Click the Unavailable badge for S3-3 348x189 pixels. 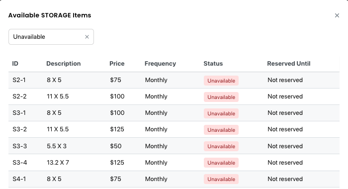coord(221,146)
